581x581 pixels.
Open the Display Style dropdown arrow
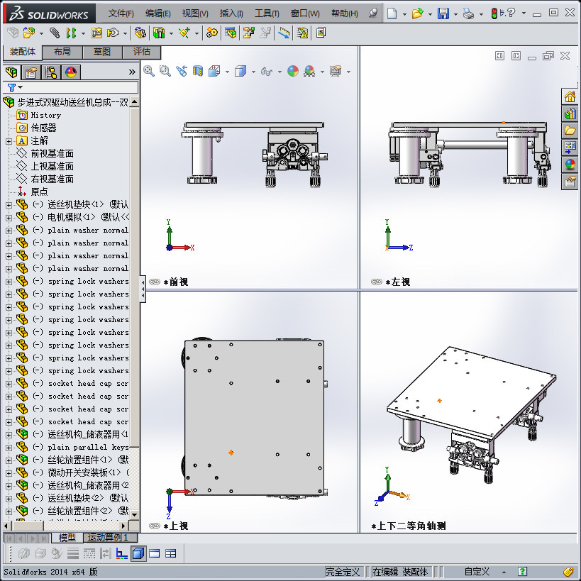click(x=253, y=72)
